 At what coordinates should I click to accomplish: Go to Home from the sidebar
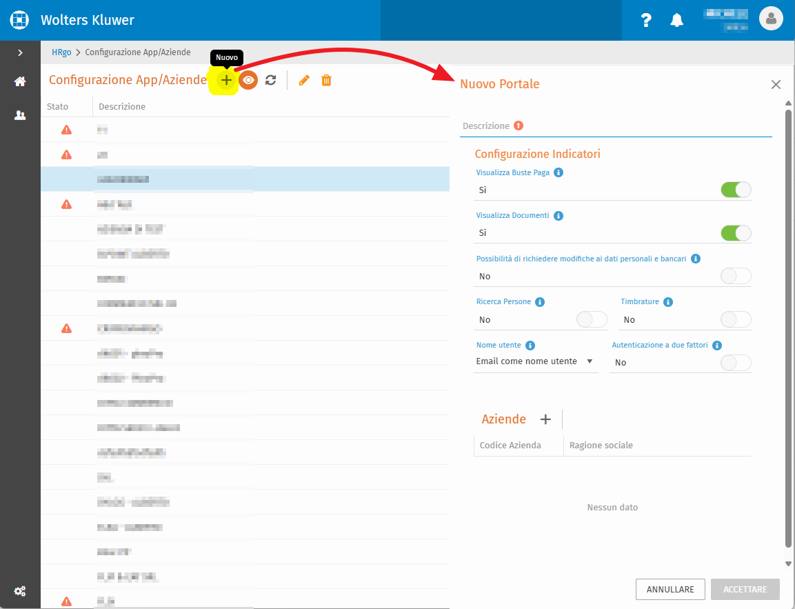coord(20,81)
